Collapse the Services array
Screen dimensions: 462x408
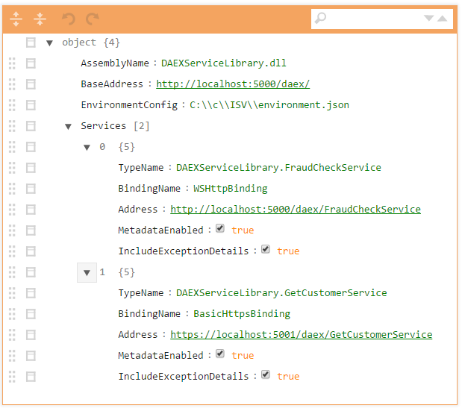click(68, 126)
